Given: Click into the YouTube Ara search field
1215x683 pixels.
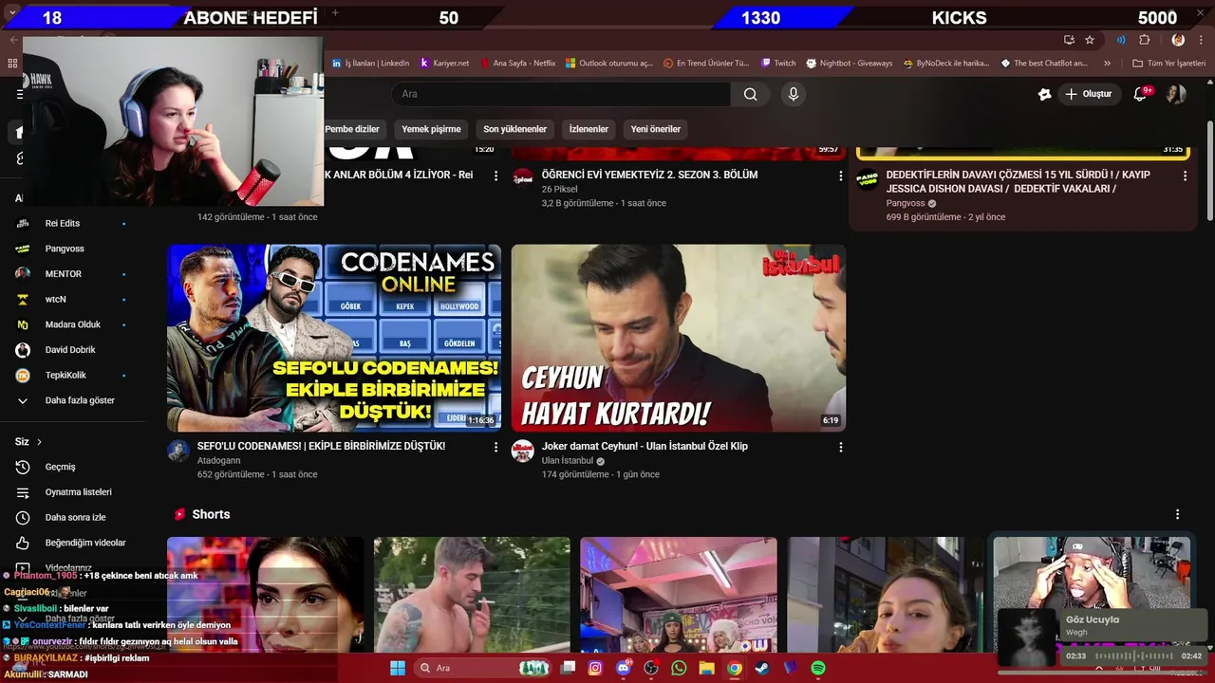Looking at the screenshot, I should (x=561, y=94).
